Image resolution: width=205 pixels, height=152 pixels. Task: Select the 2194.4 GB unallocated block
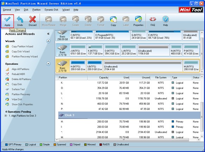tap(143, 66)
